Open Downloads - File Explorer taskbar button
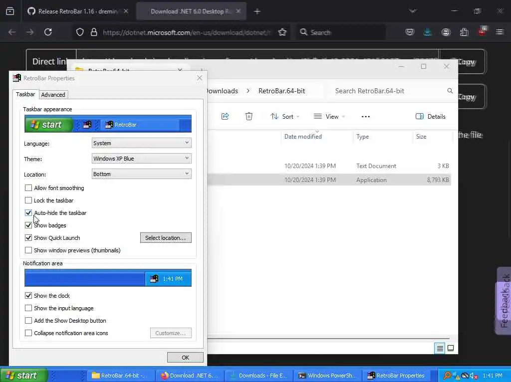 [259, 376]
